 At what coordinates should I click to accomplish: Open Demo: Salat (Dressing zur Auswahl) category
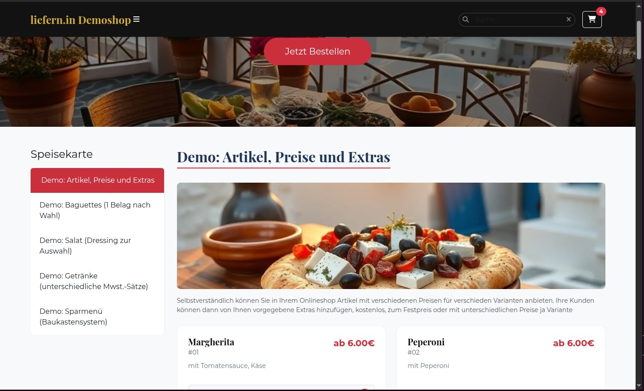[97, 246]
